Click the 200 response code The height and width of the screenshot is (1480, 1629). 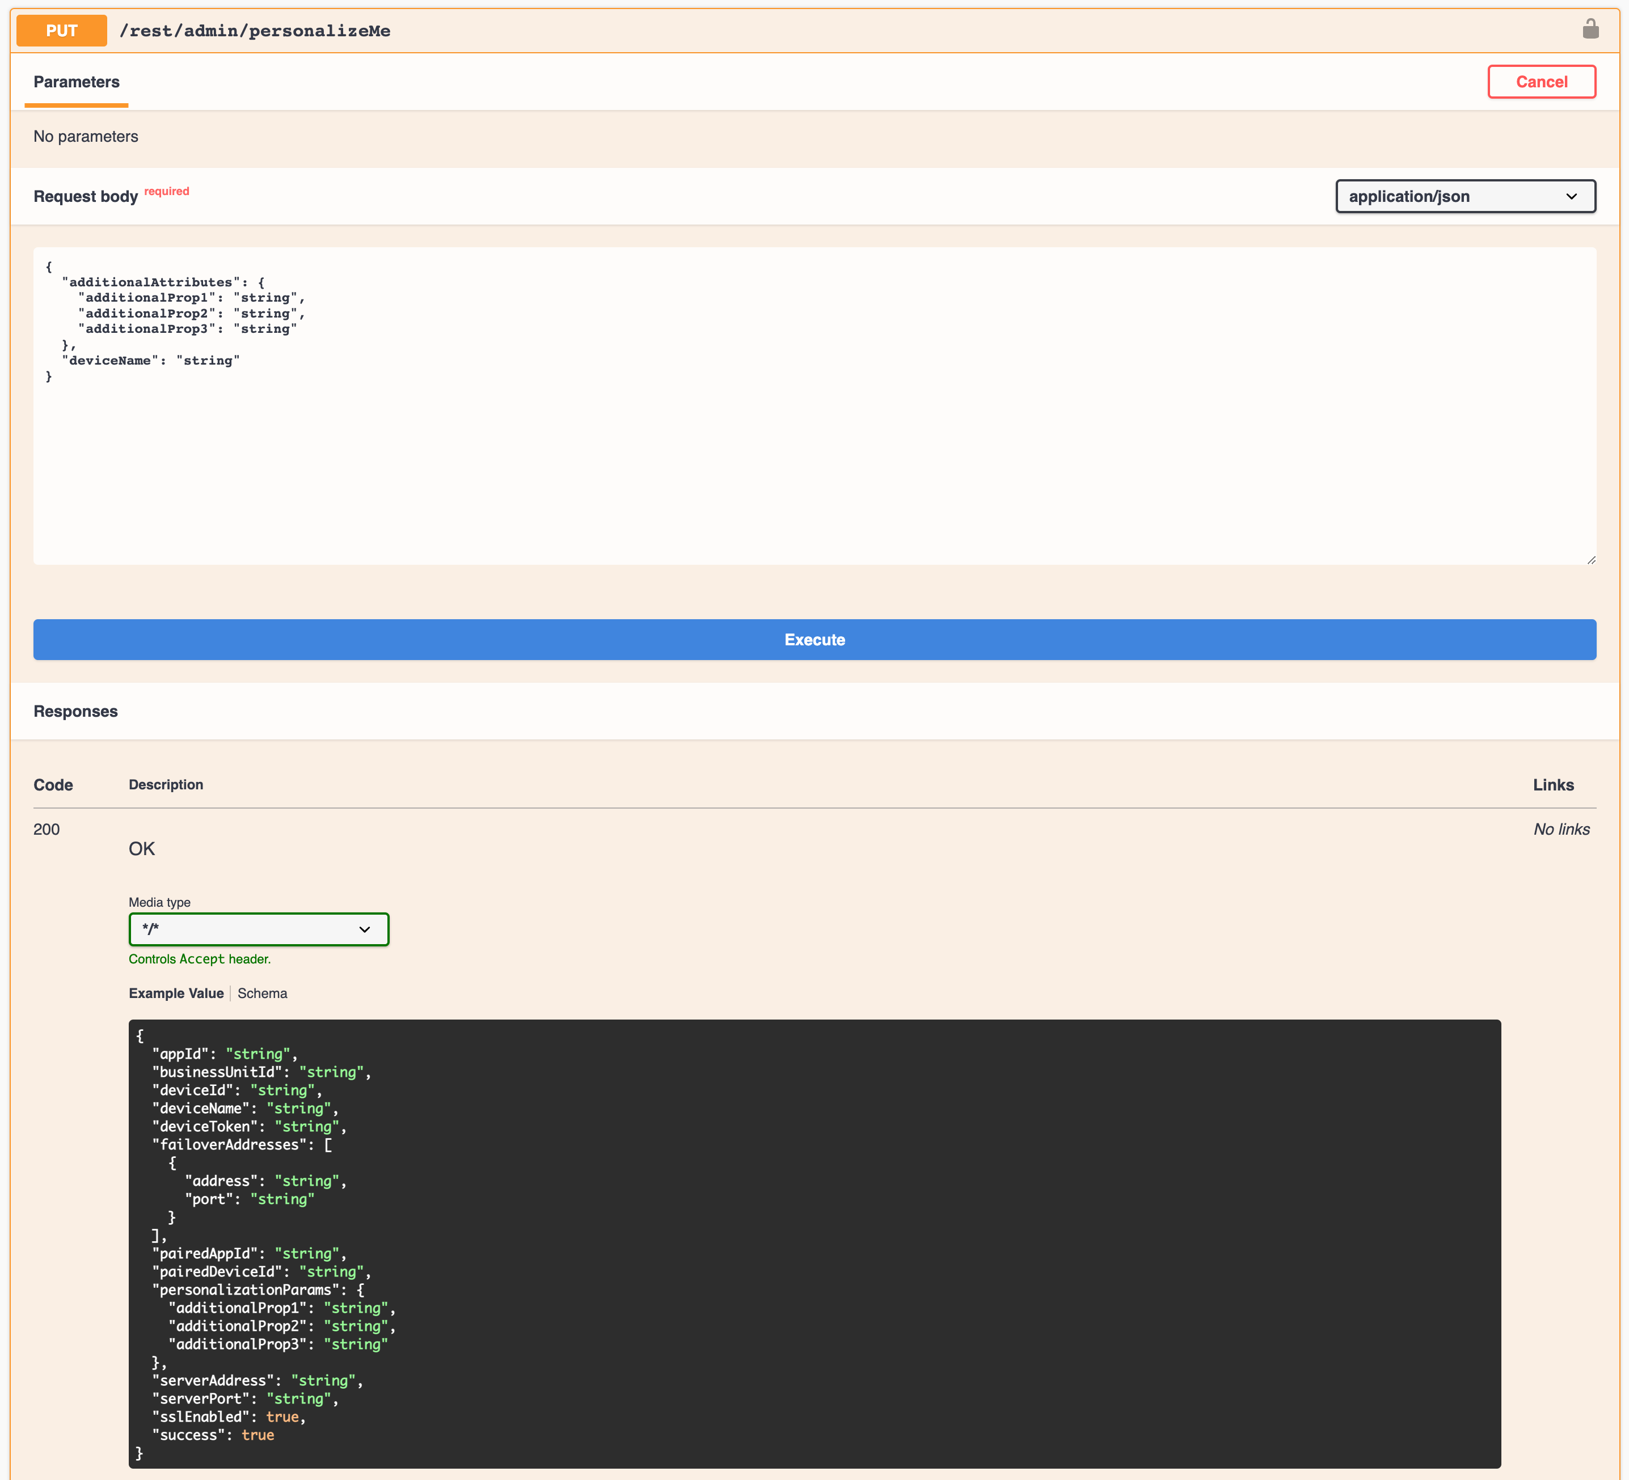click(x=47, y=829)
